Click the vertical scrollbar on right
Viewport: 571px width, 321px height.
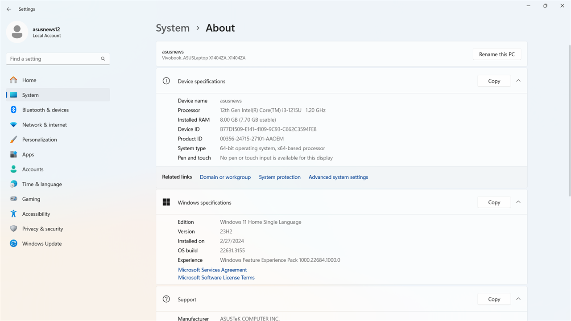[569, 120]
